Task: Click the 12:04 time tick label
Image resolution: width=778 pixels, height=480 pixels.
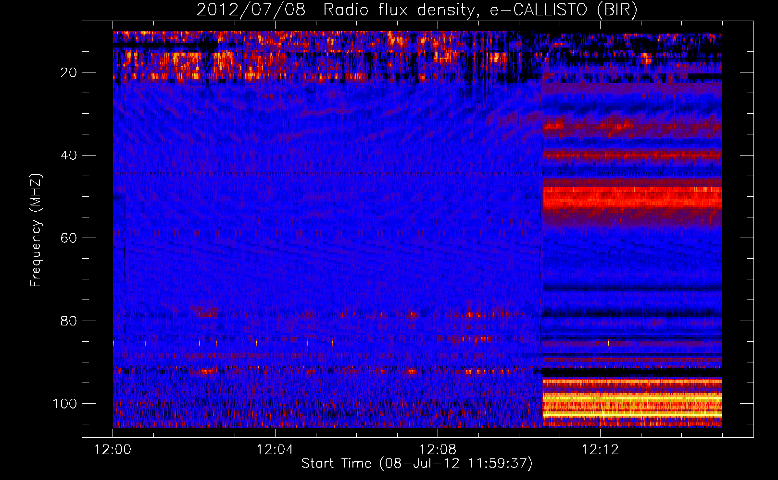Action: pos(275,450)
